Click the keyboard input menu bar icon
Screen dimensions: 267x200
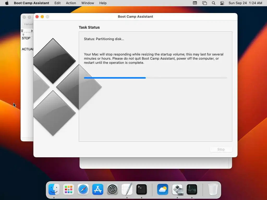click(x=195, y=3)
